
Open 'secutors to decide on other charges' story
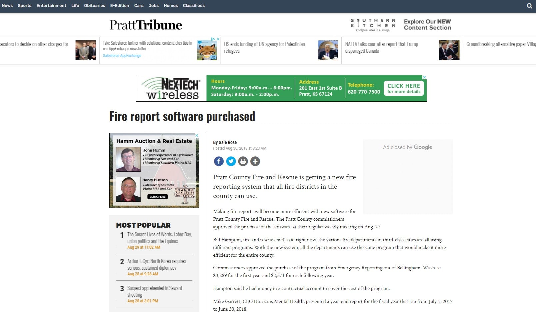pos(34,44)
